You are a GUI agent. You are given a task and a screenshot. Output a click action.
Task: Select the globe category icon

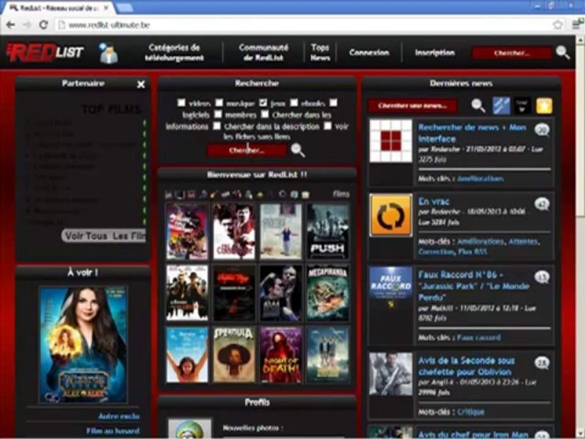[294, 194]
